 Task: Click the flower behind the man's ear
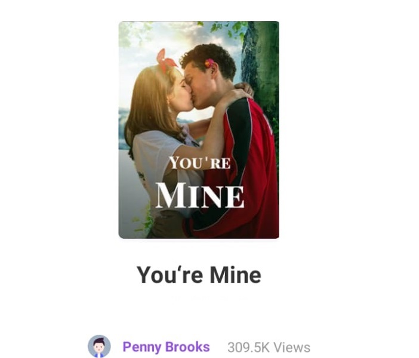tap(208, 63)
